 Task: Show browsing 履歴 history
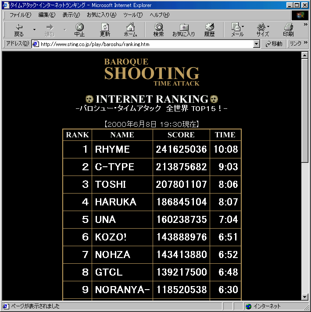pos(209,30)
